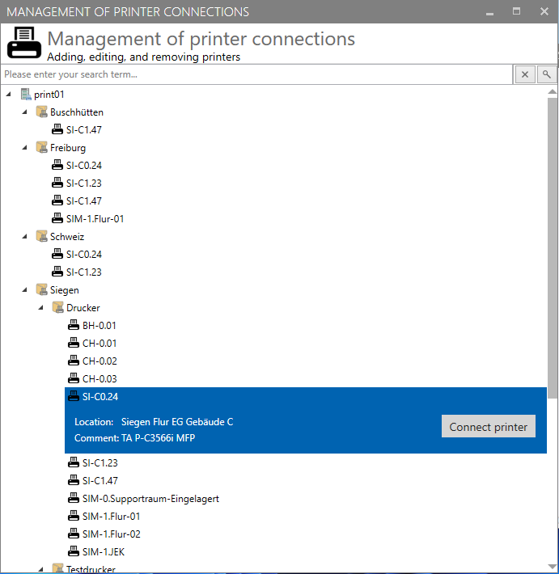The image size is (559, 574).
Task: Collapse the print01 tree node
Action: pyautogui.click(x=8, y=95)
